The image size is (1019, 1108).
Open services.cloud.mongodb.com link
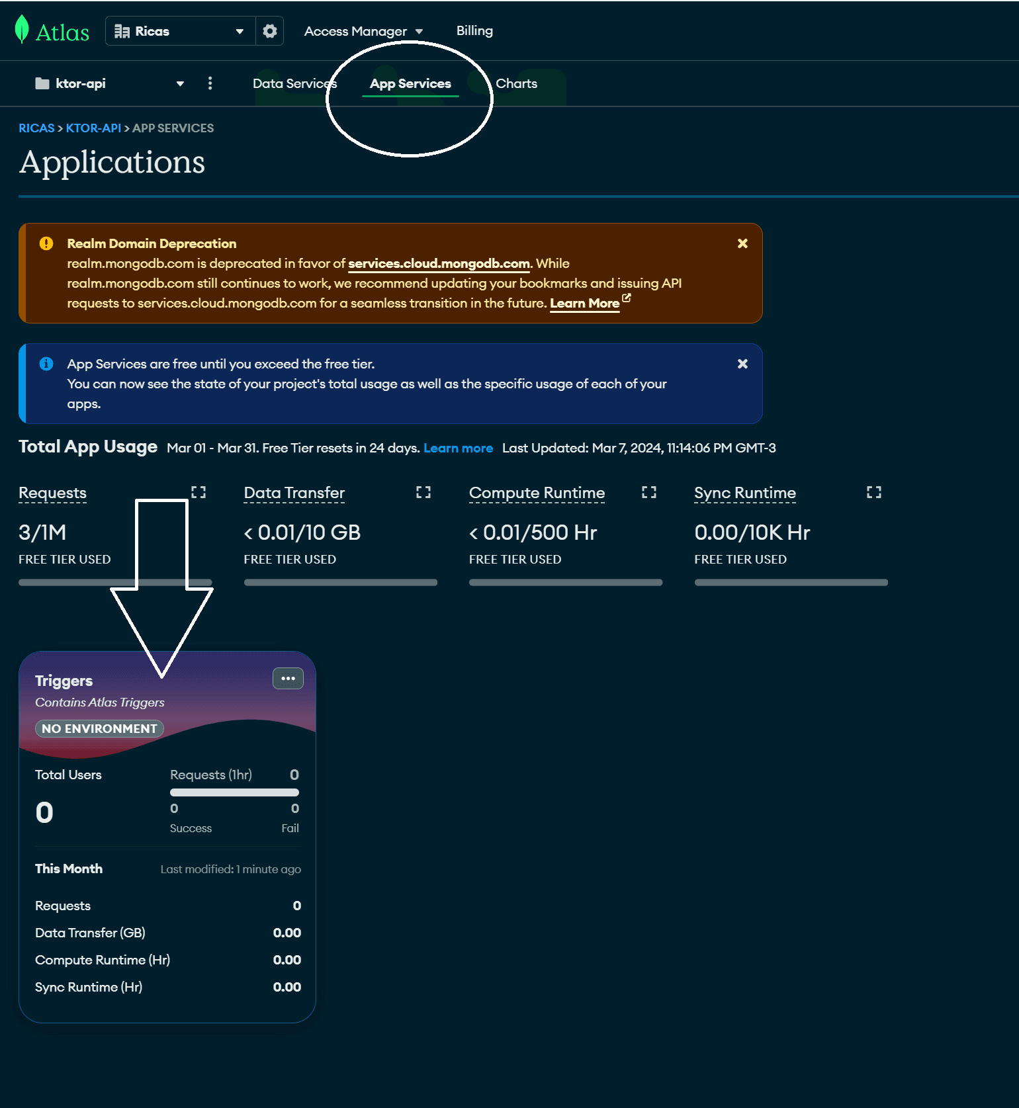(439, 263)
